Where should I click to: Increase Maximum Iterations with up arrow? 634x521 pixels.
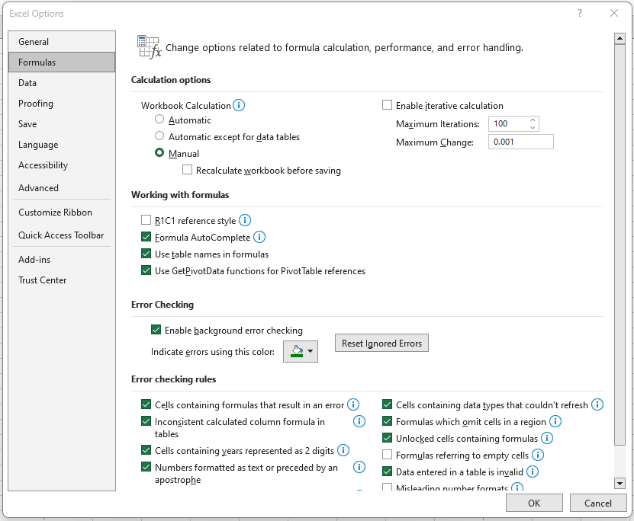(533, 120)
